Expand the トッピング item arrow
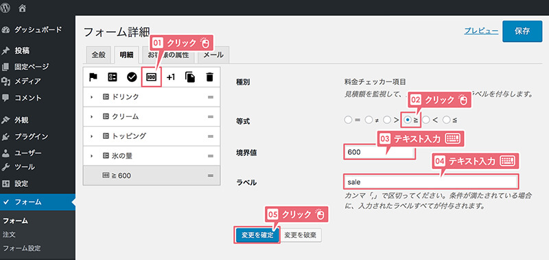549x260 pixels. pyautogui.click(x=91, y=136)
